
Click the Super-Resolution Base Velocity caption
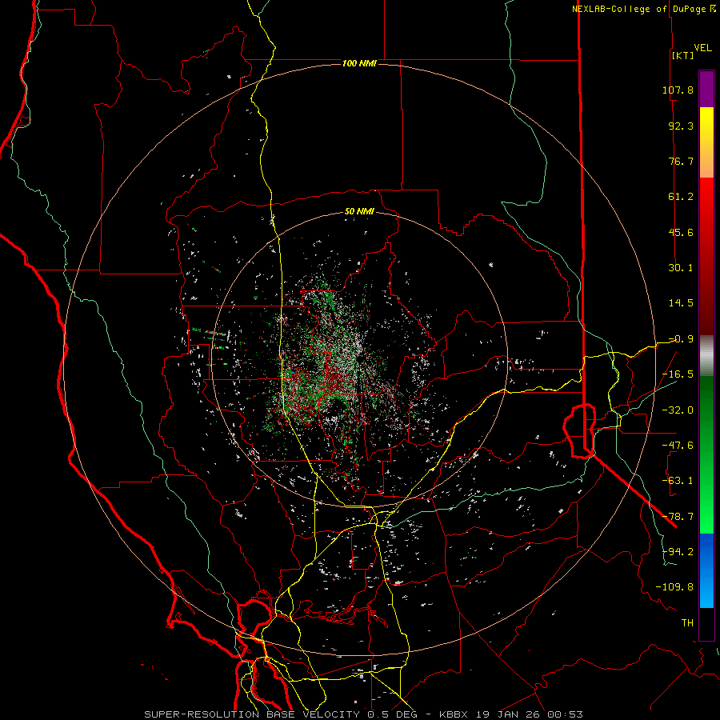pos(364,714)
